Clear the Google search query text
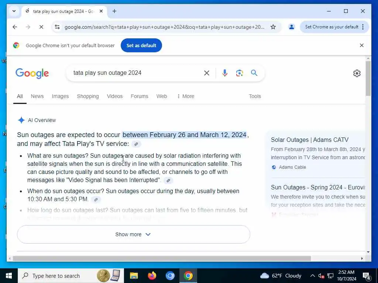The height and width of the screenshot is (283, 378). (x=207, y=73)
